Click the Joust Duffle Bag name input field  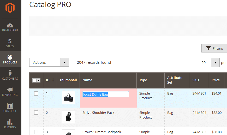[105, 94]
